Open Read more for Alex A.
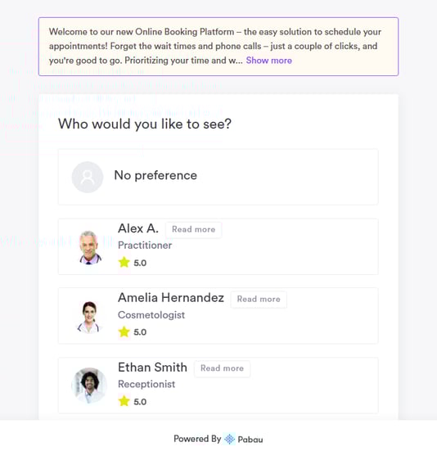 (x=193, y=229)
